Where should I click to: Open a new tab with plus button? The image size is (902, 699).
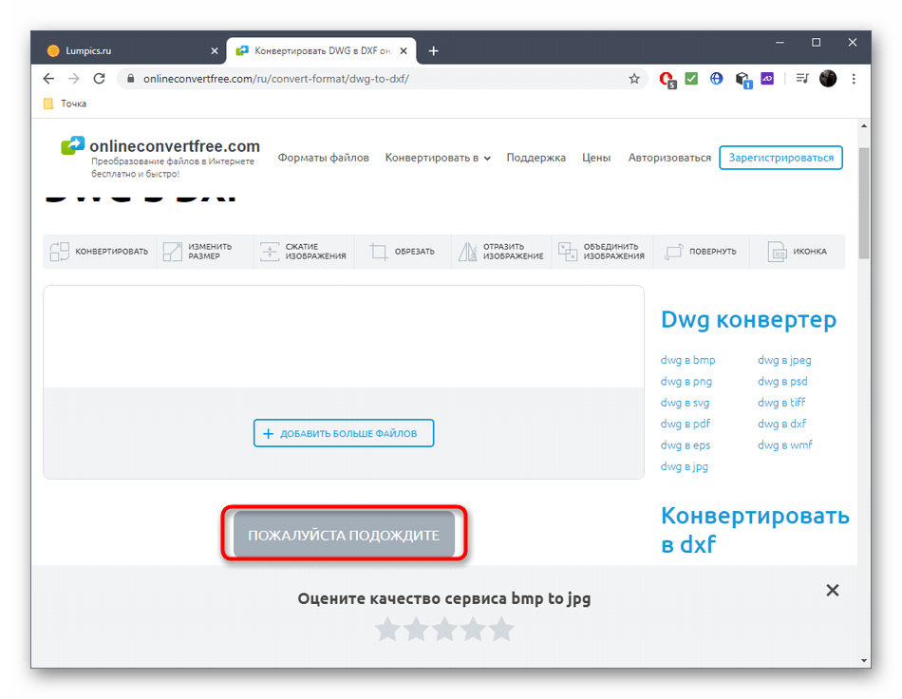pyautogui.click(x=433, y=51)
